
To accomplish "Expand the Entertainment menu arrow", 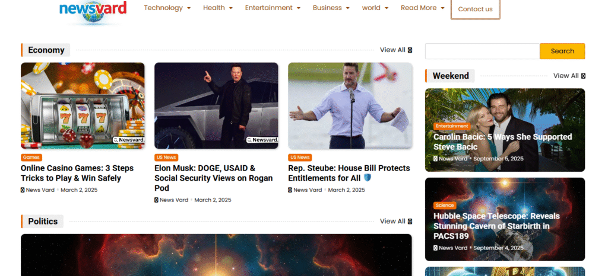I will click(299, 8).
